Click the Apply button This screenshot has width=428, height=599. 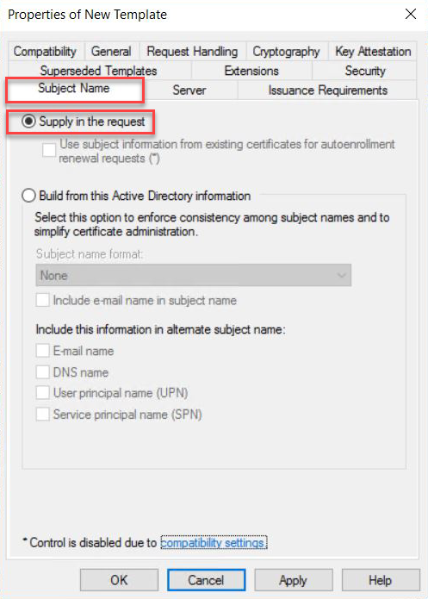point(293,580)
